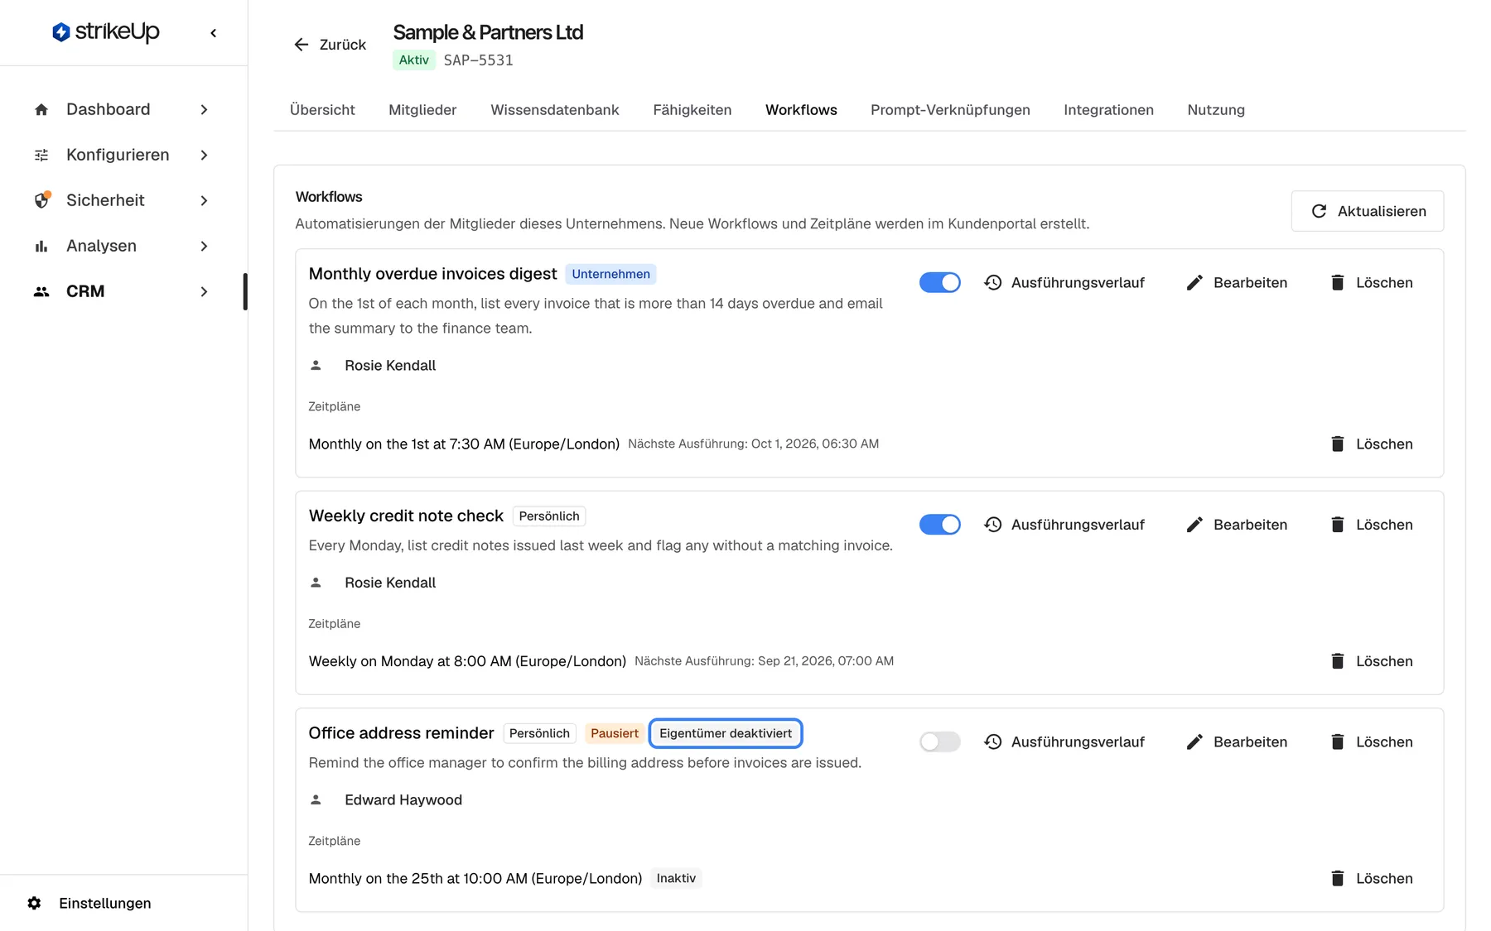View the Nutzung tab
This screenshot has width=1491, height=931.
pyautogui.click(x=1216, y=110)
